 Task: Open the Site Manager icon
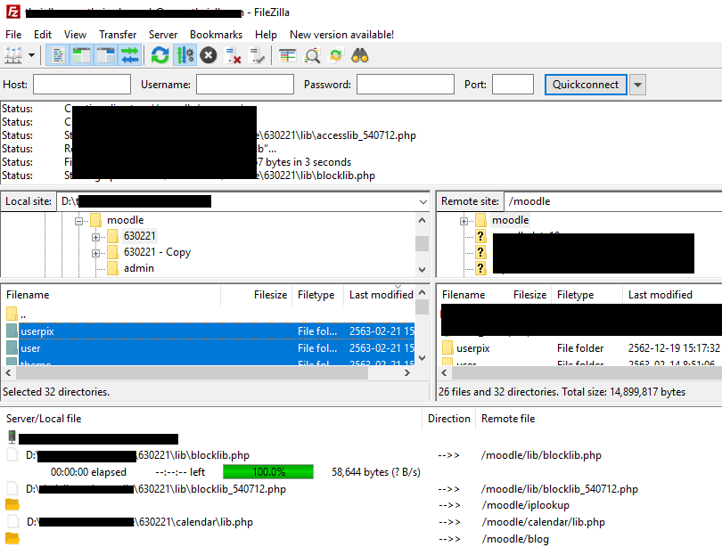click(x=13, y=55)
